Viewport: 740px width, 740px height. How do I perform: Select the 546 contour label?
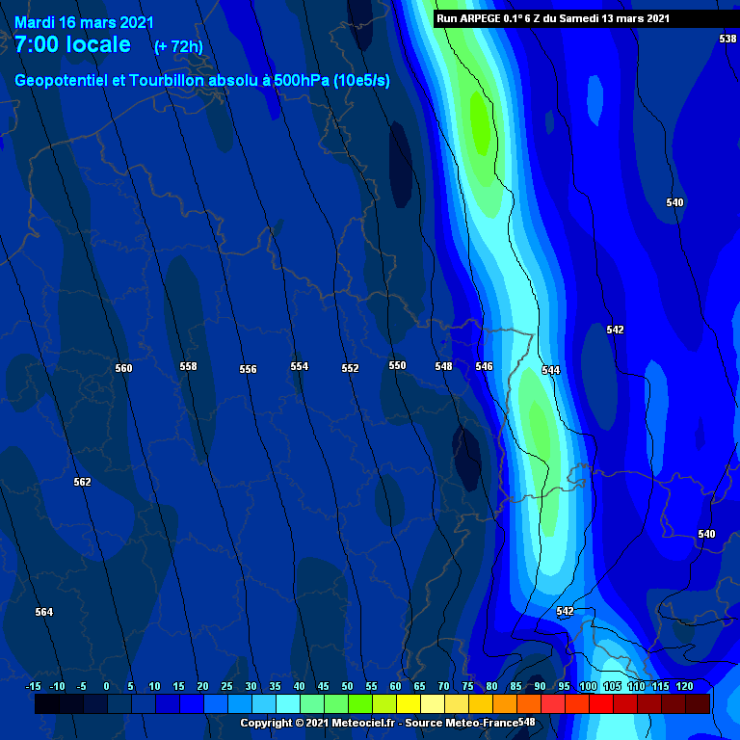484,367
